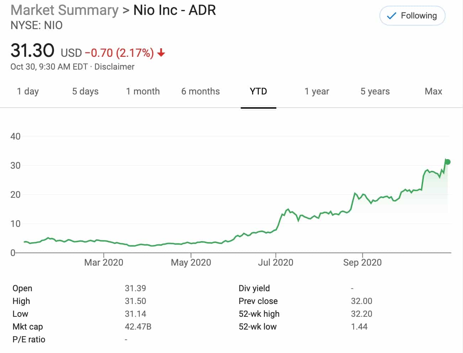Click the blue checkmark icon
Viewport: 463px width, 353px height.
(x=391, y=16)
